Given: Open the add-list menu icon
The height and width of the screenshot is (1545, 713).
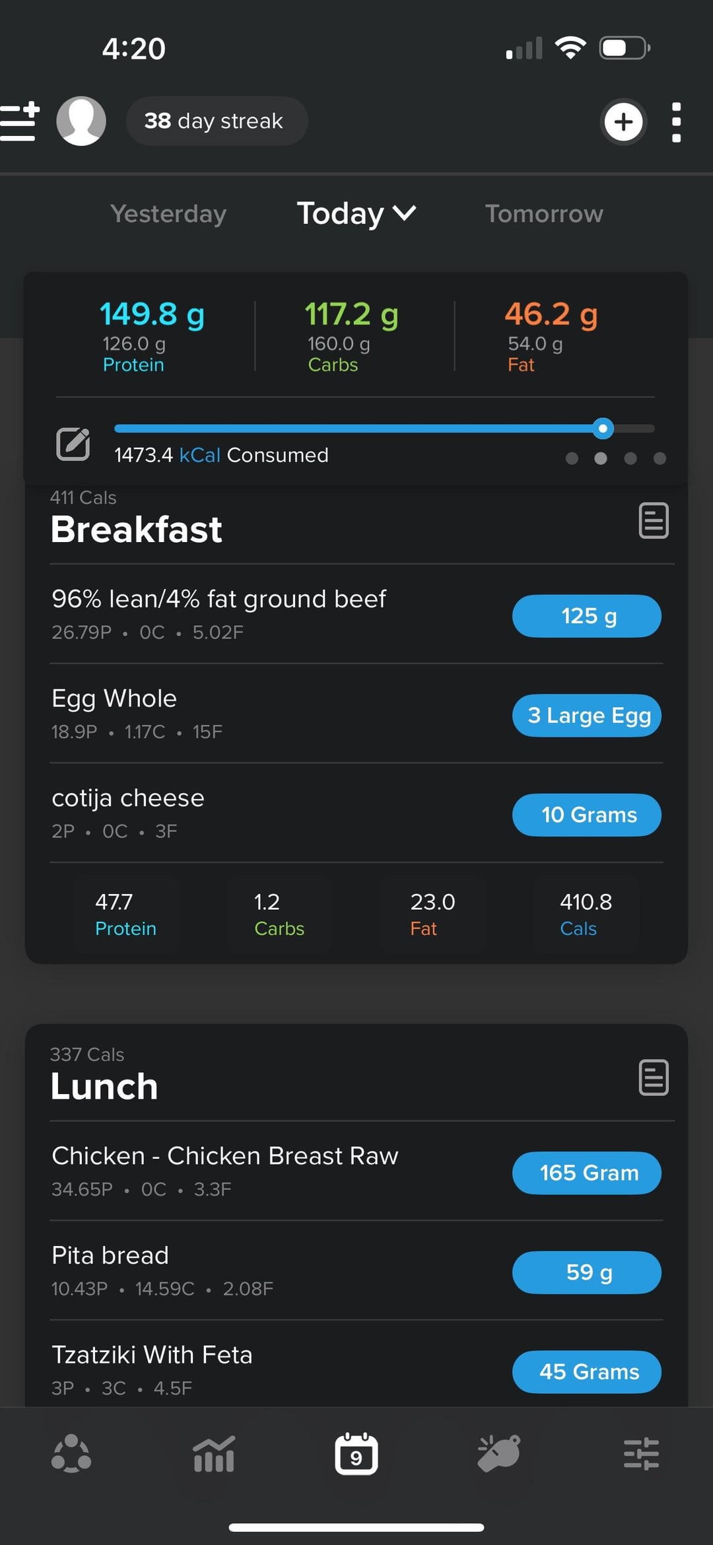Looking at the screenshot, I should 20,121.
